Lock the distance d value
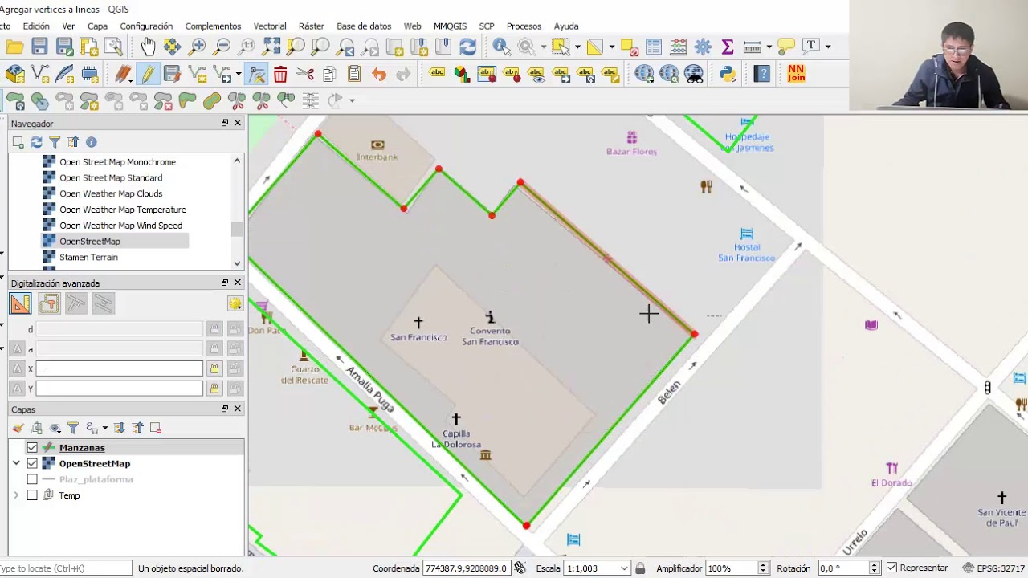Viewport: 1028px width, 578px height. coord(214,329)
